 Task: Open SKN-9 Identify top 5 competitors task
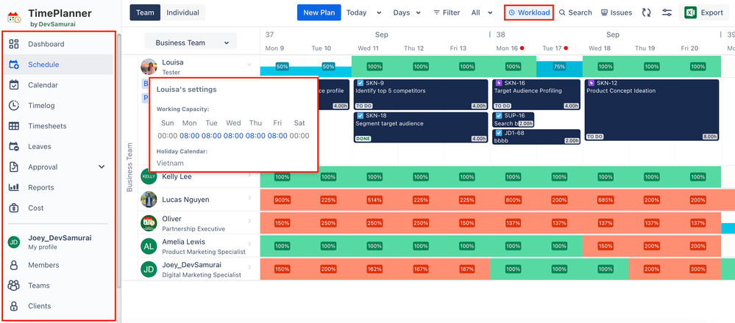[420, 95]
